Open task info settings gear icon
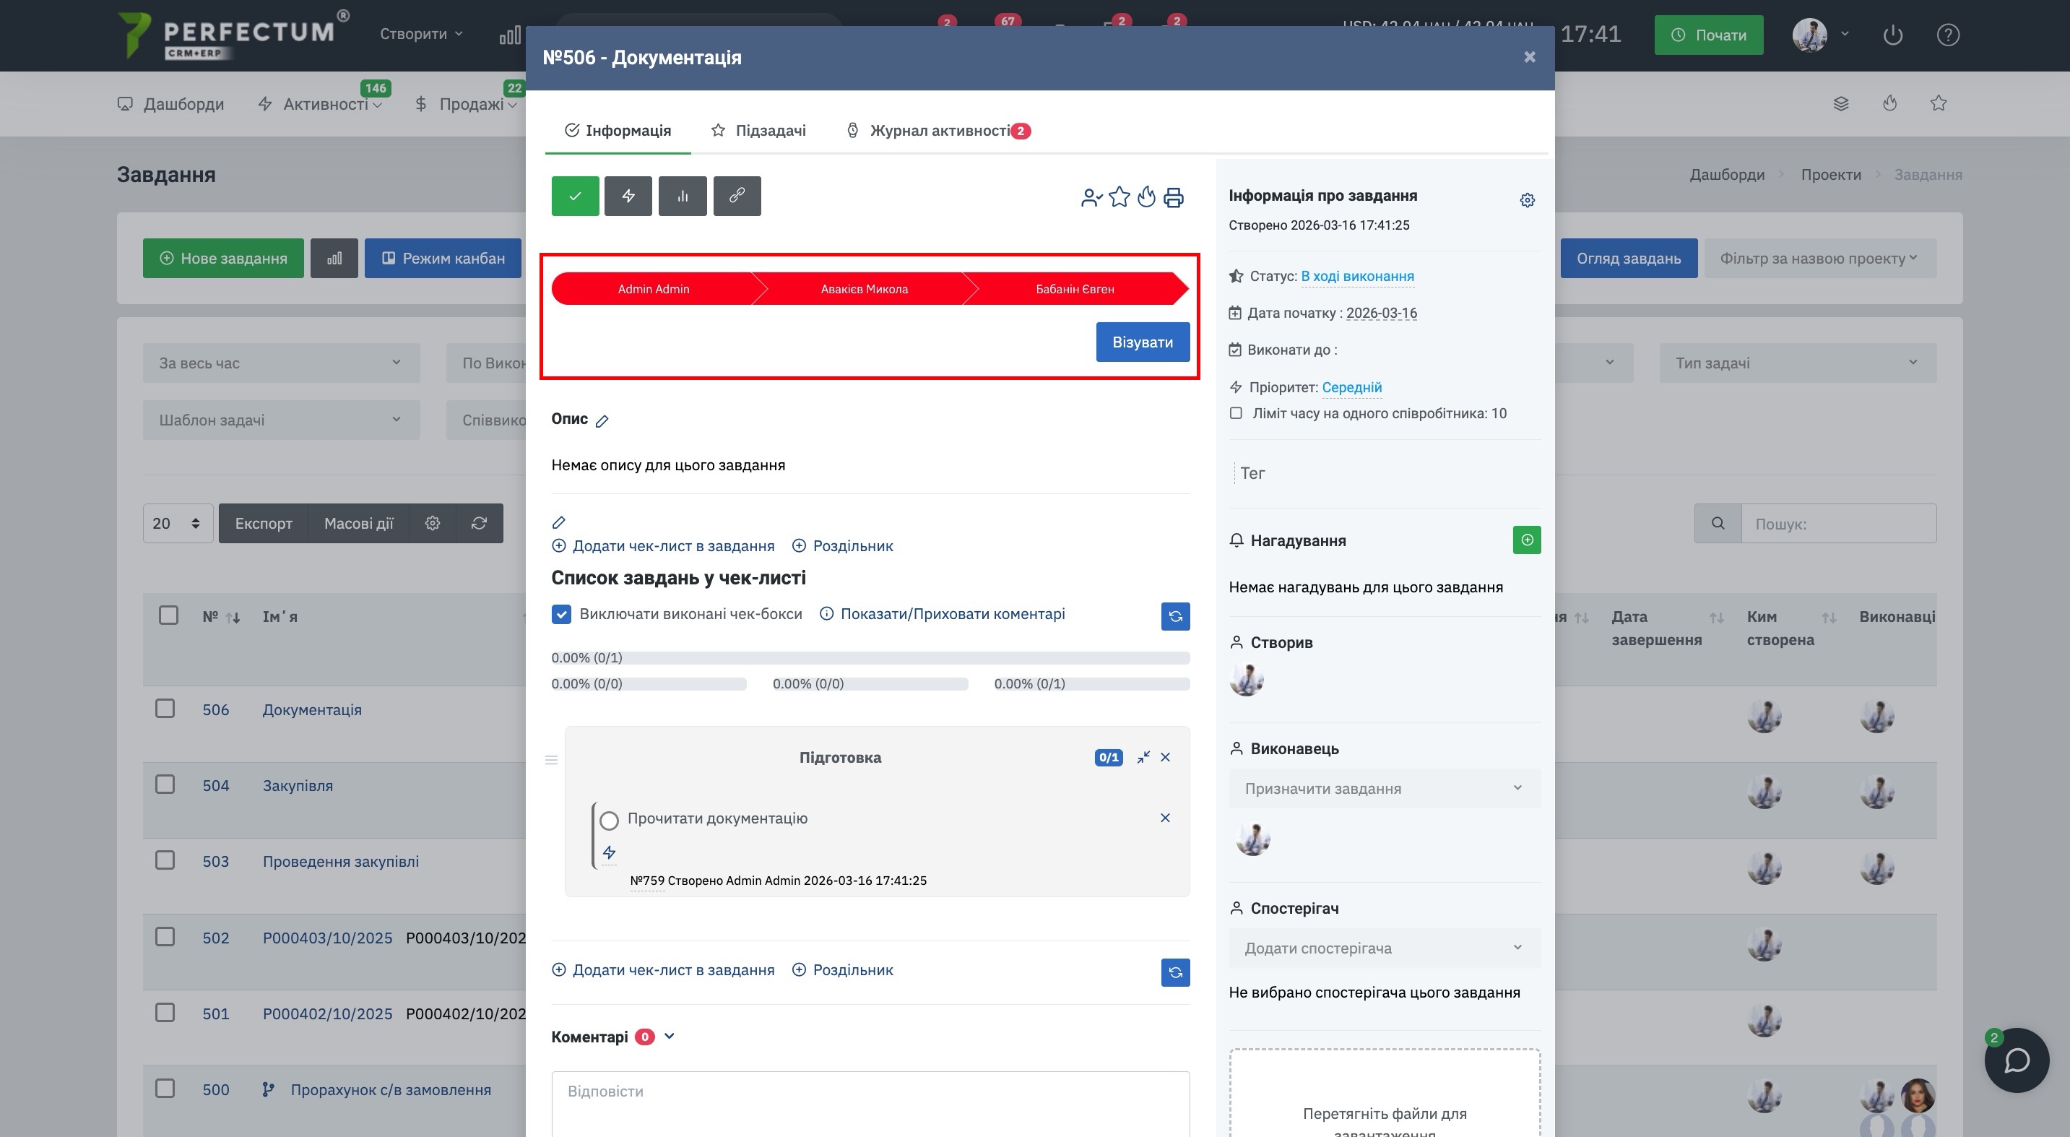2070x1137 pixels. tap(1527, 200)
